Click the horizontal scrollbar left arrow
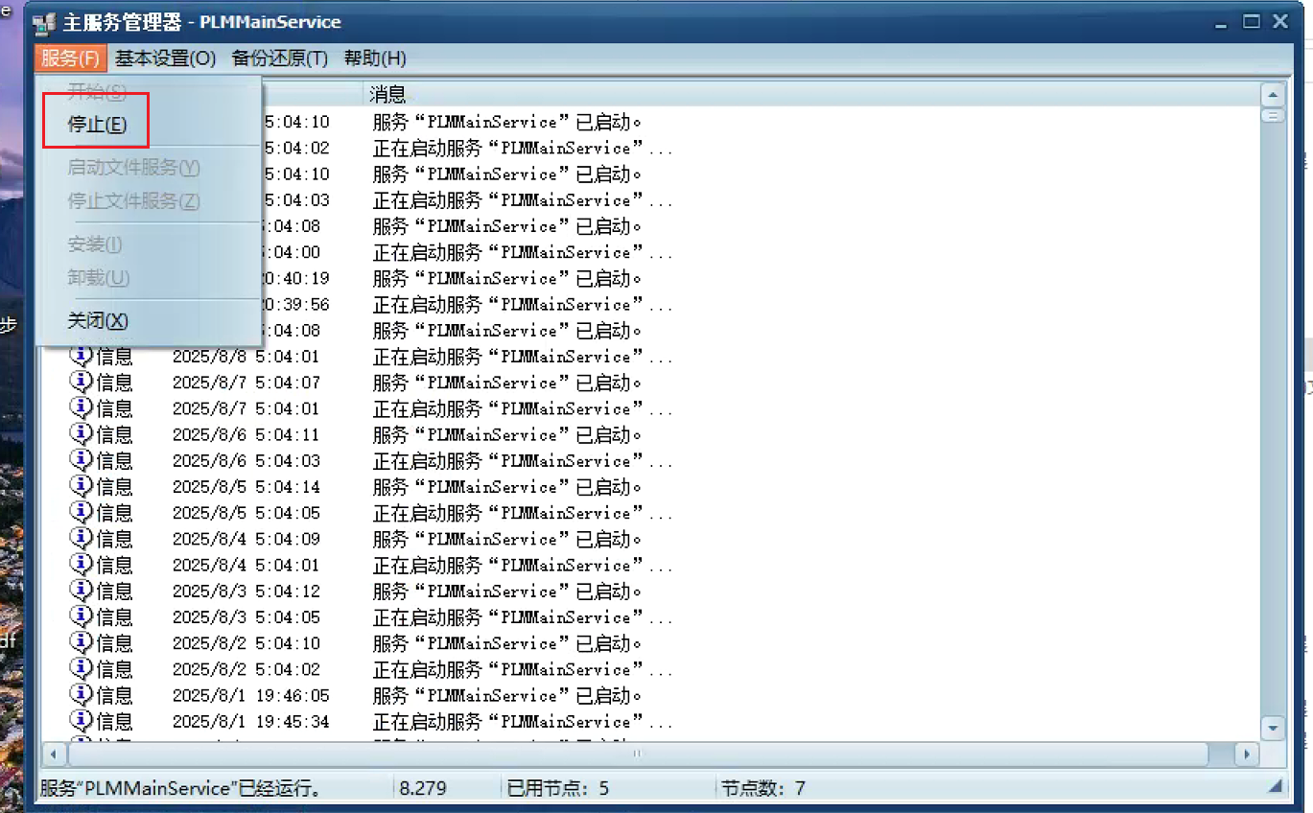 (x=54, y=754)
